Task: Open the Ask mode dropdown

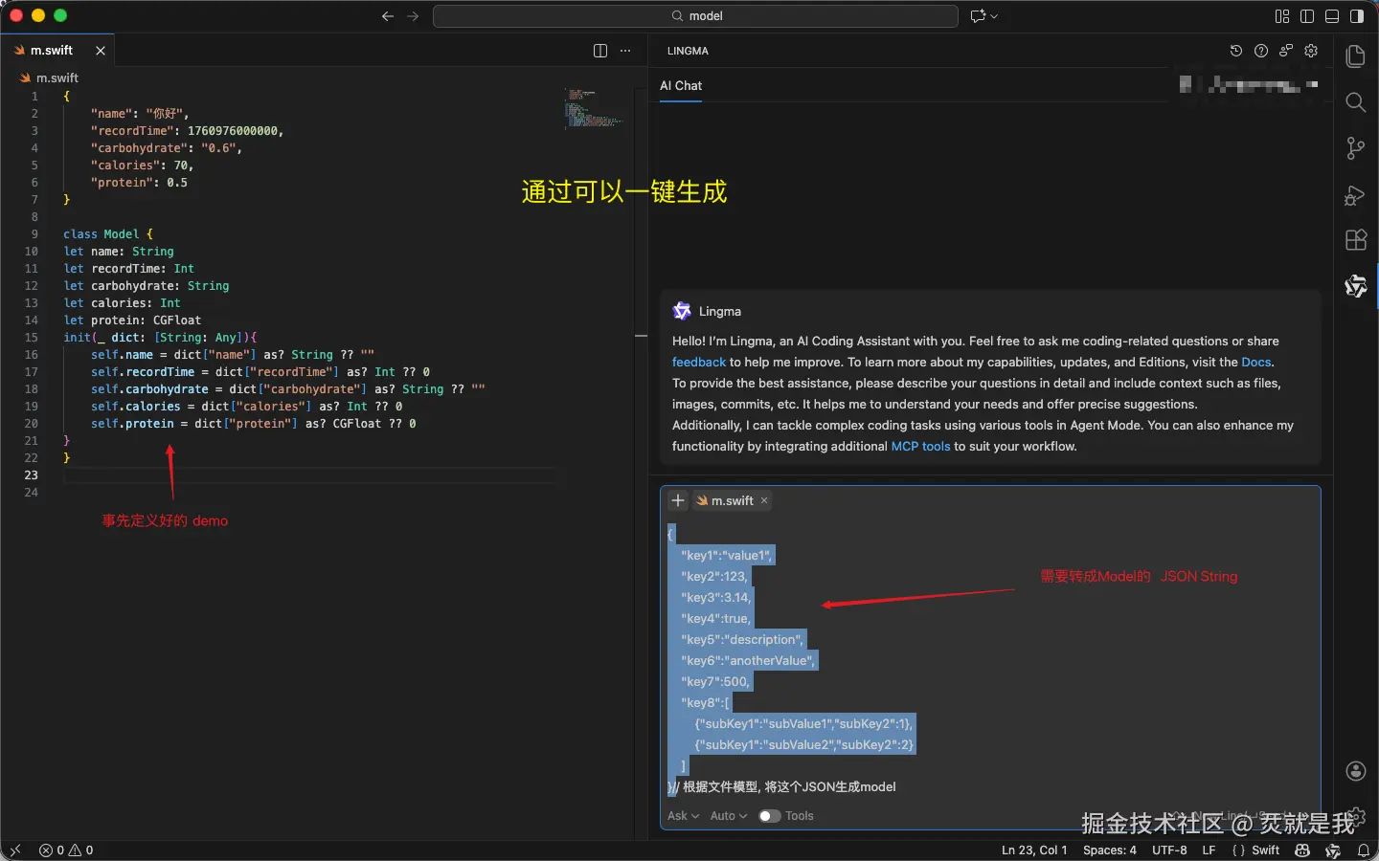Action: 683,816
